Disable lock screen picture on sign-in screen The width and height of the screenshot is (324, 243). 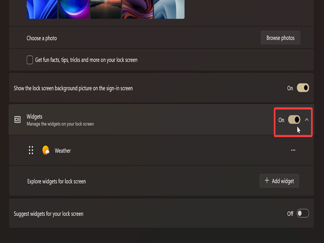click(x=303, y=88)
